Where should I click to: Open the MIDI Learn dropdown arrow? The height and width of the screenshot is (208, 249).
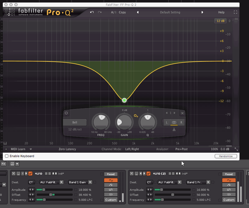[31, 149]
